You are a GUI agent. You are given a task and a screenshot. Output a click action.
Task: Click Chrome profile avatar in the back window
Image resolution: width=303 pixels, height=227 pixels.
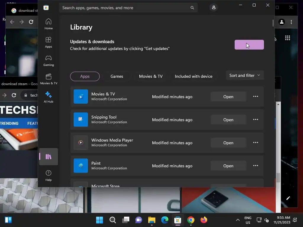(282, 22)
